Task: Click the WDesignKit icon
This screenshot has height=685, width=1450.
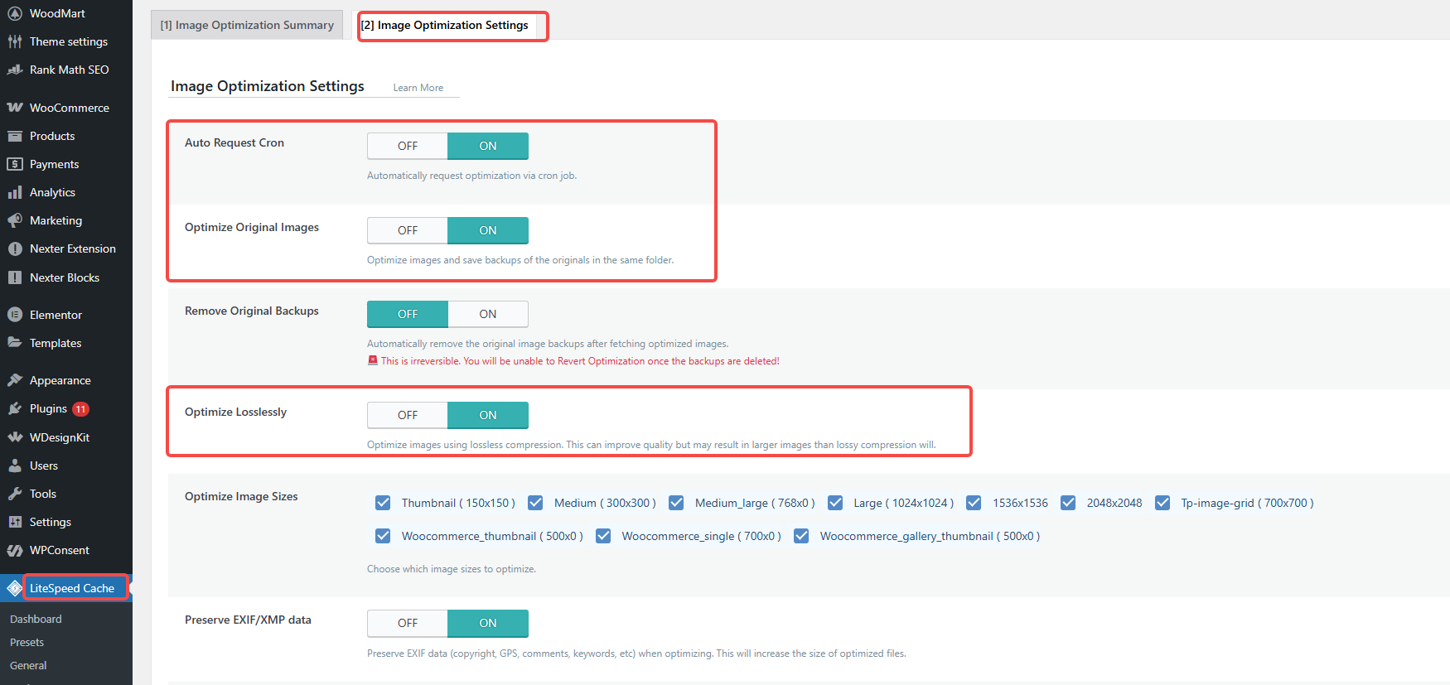Action: click(x=15, y=437)
